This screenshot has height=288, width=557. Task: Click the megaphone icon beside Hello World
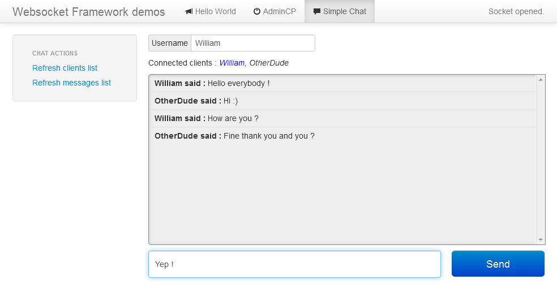pyautogui.click(x=188, y=12)
